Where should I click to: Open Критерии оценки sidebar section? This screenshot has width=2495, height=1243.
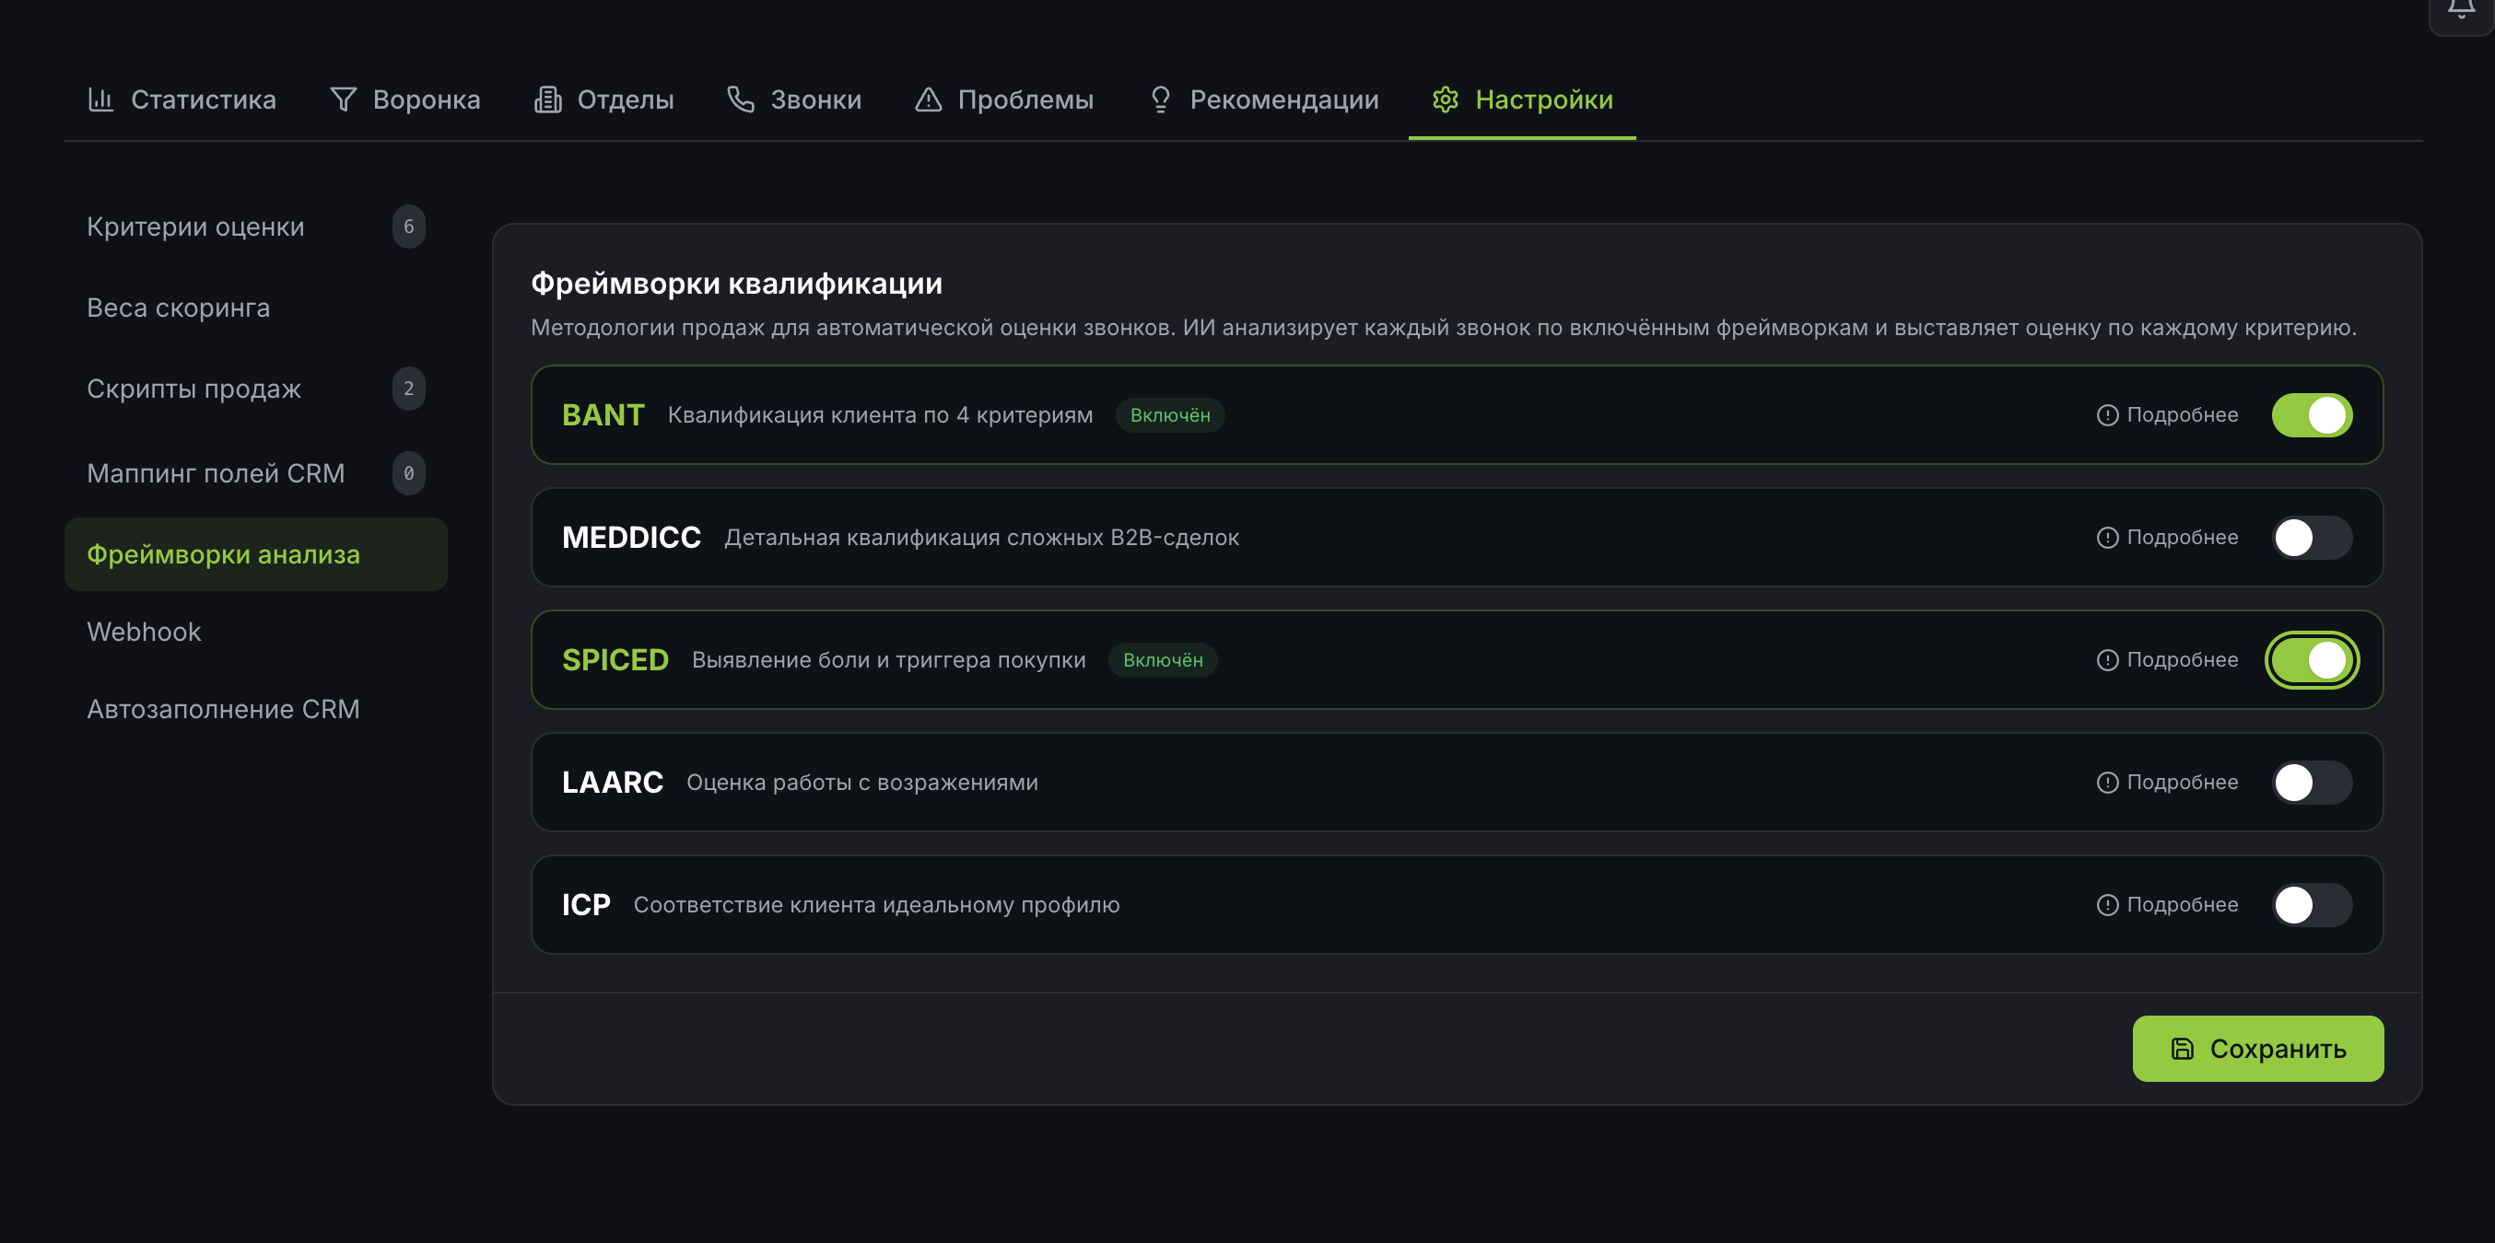(195, 227)
